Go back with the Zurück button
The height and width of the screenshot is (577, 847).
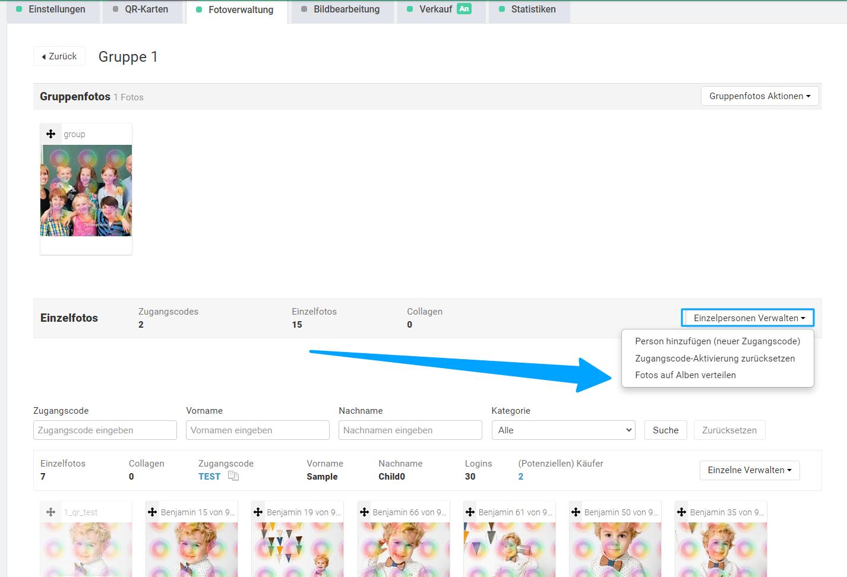[x=59, y=56]
